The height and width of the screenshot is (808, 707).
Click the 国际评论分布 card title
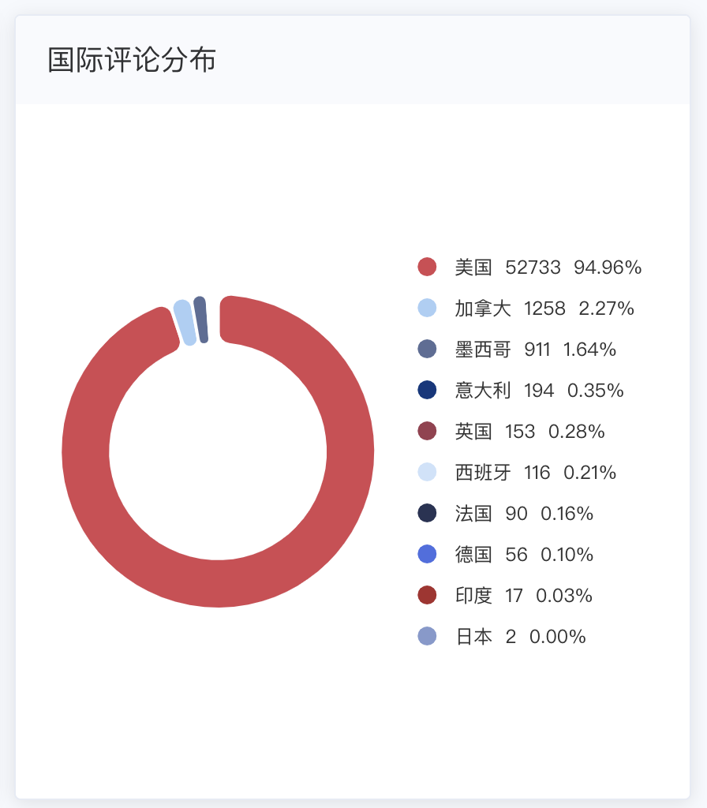click(132, 60)
